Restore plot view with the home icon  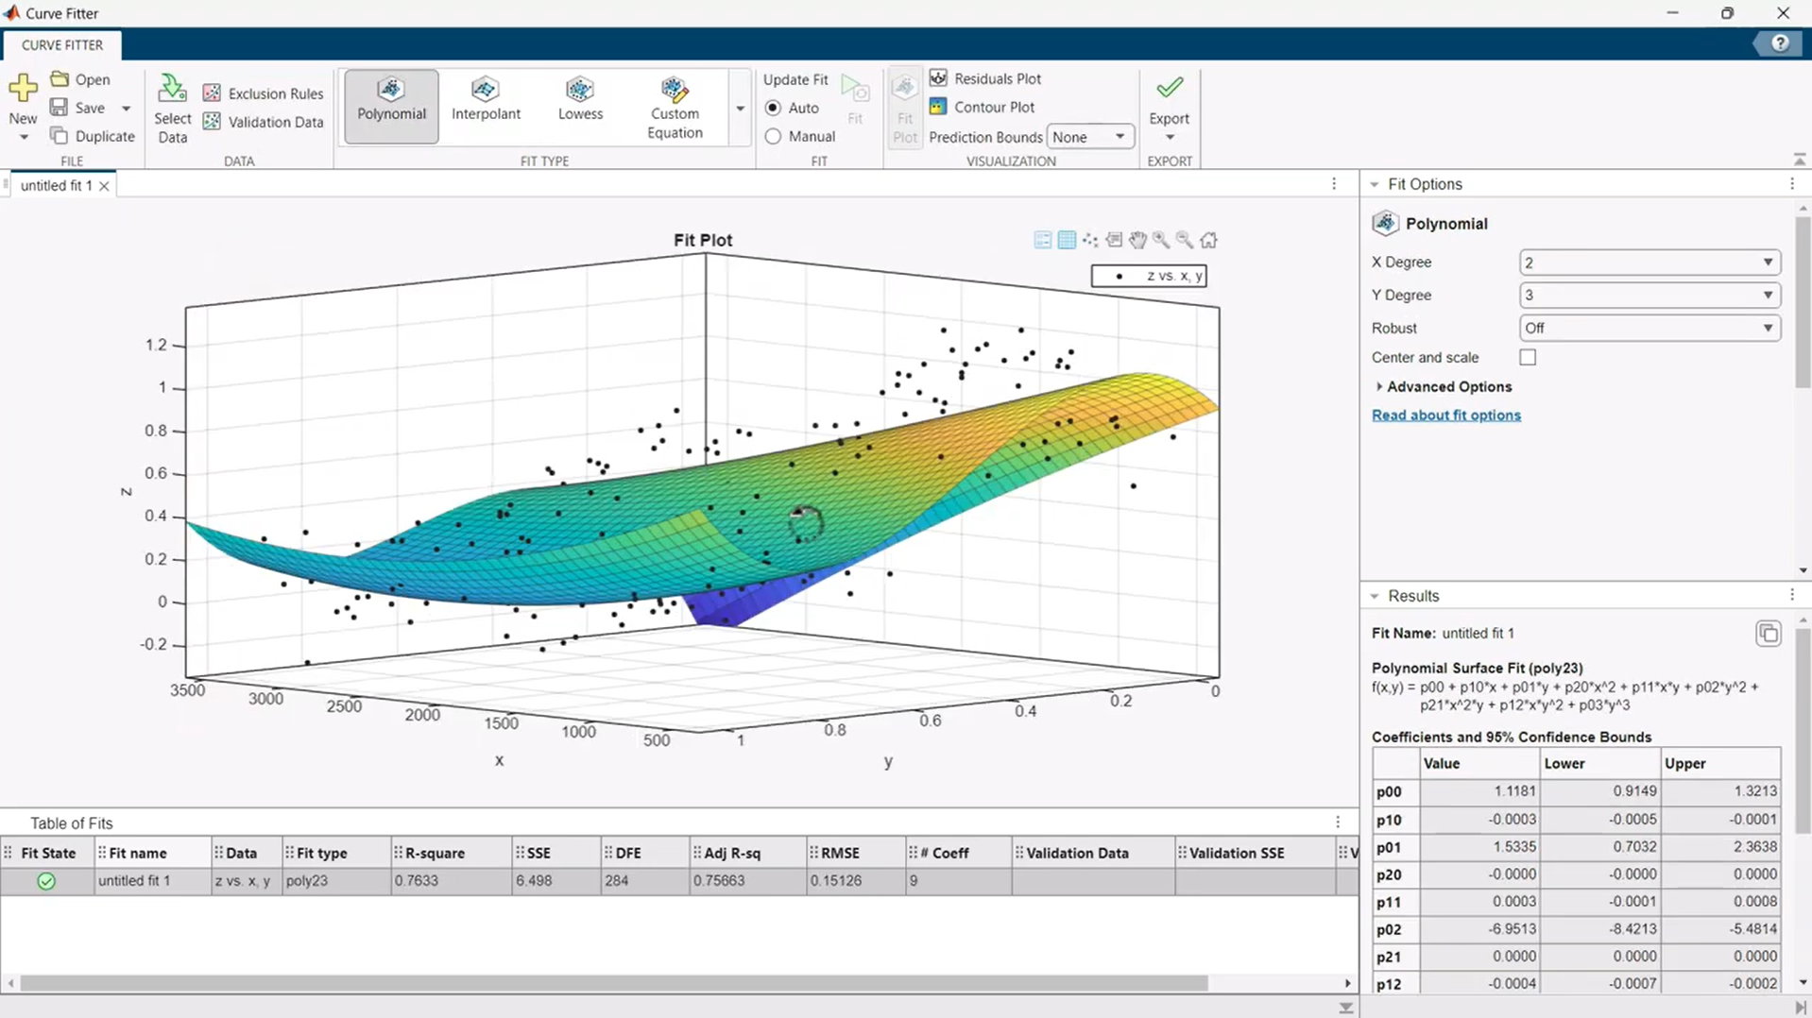[1208, 240]
